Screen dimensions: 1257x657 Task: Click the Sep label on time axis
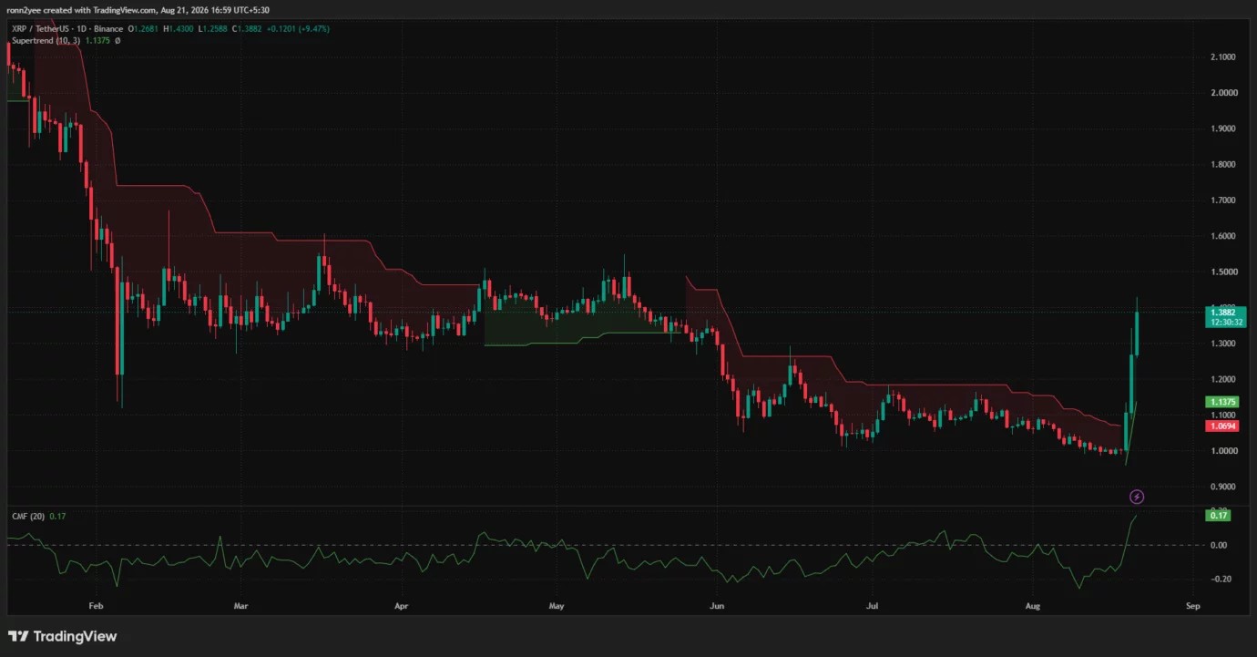click(x=1193, y=605)
